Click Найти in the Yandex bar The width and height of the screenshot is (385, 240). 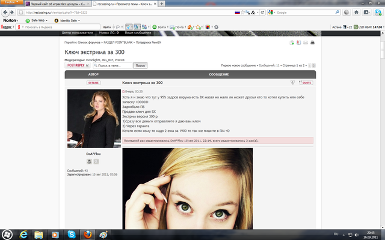106,27
